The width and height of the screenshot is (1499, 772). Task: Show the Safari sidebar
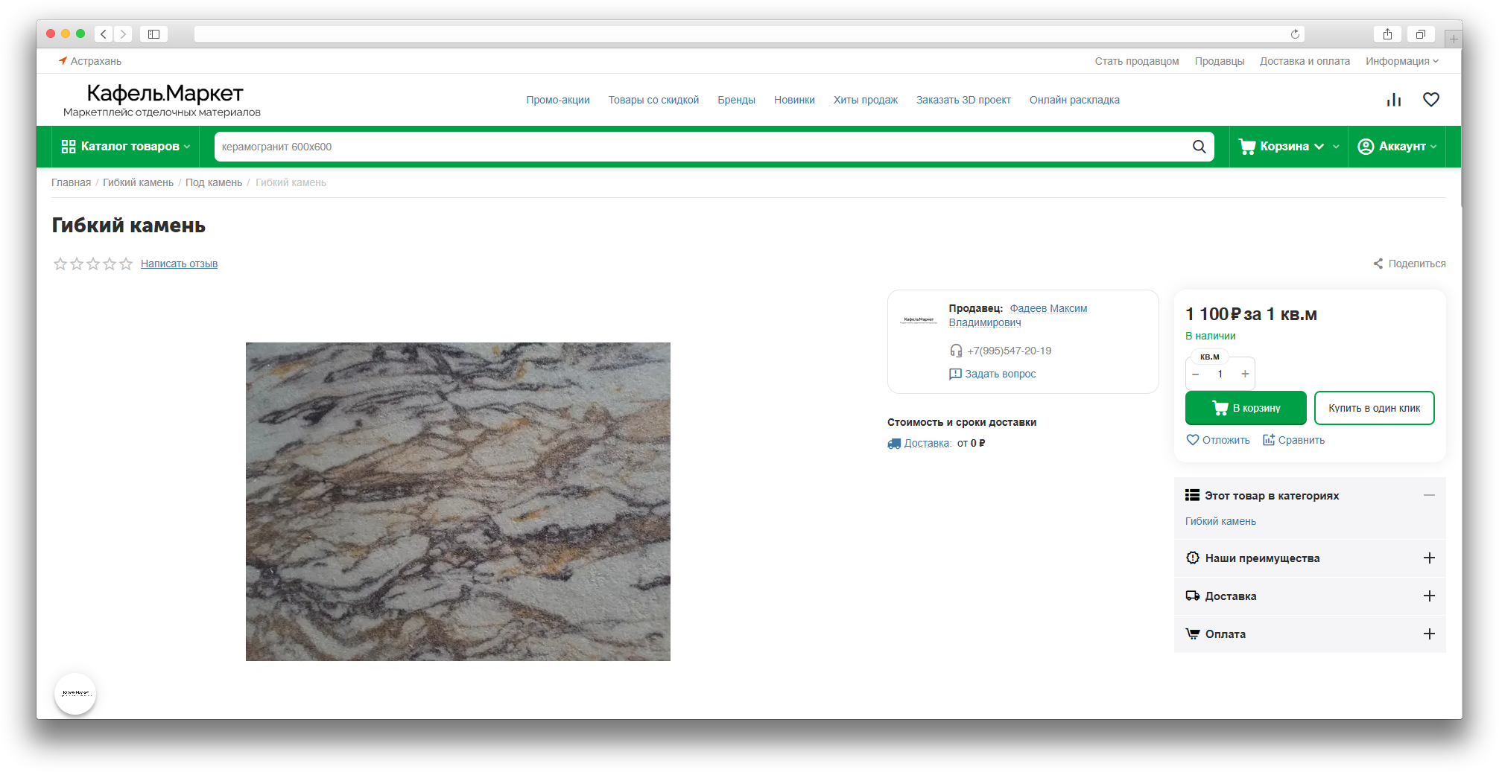tap(153, 34)
